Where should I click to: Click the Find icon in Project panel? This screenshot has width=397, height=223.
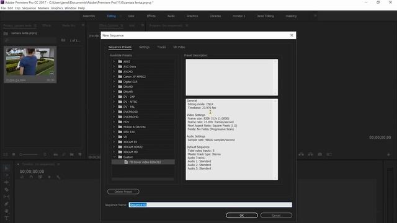pos(64,154)
